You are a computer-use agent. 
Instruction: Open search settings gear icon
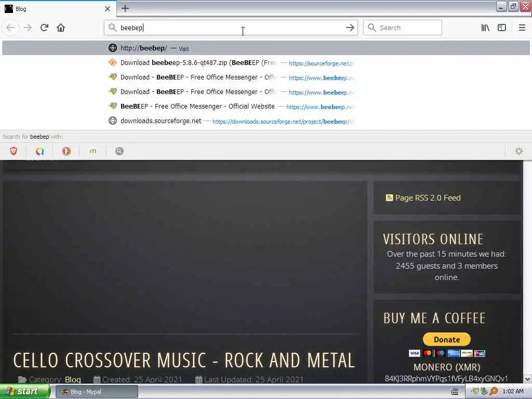(519, 151)
